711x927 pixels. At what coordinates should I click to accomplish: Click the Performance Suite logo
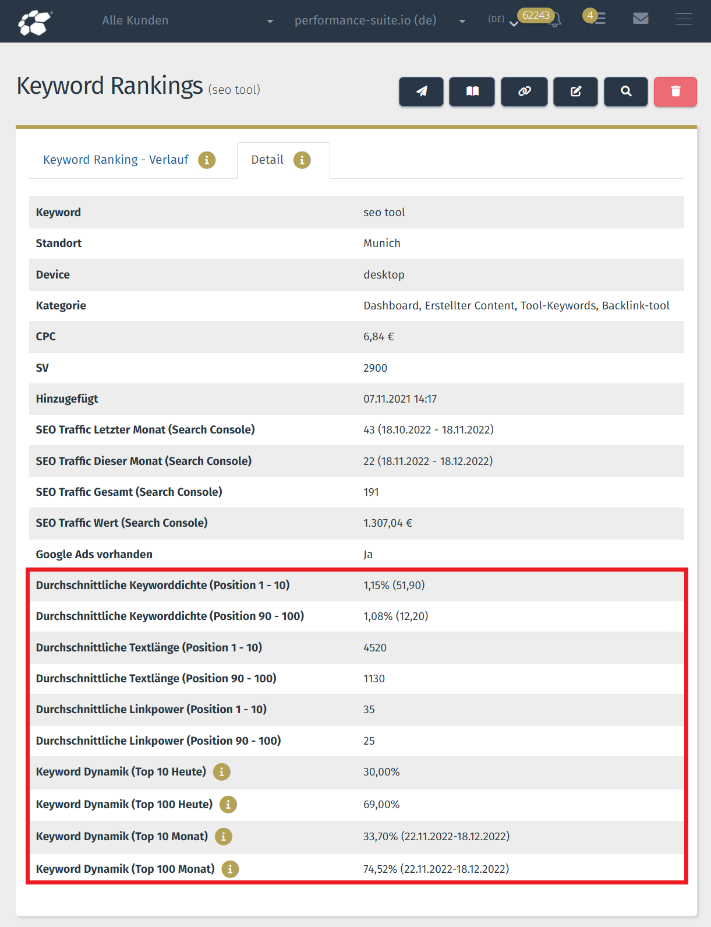(x=35, y=22)
